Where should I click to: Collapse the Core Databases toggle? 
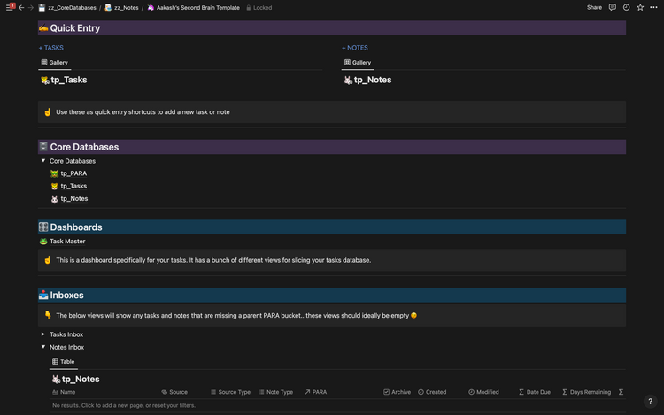coord(43,161)
